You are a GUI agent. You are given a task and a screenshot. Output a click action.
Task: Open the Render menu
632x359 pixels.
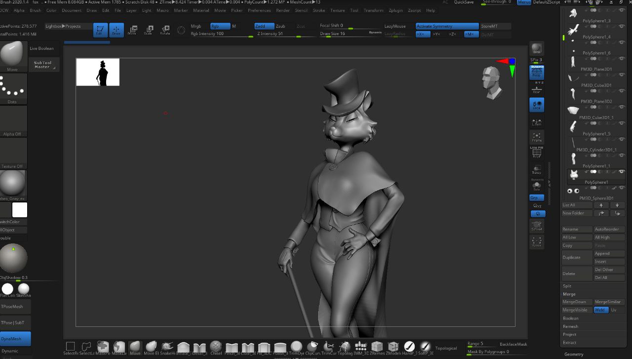click(283, 10)
